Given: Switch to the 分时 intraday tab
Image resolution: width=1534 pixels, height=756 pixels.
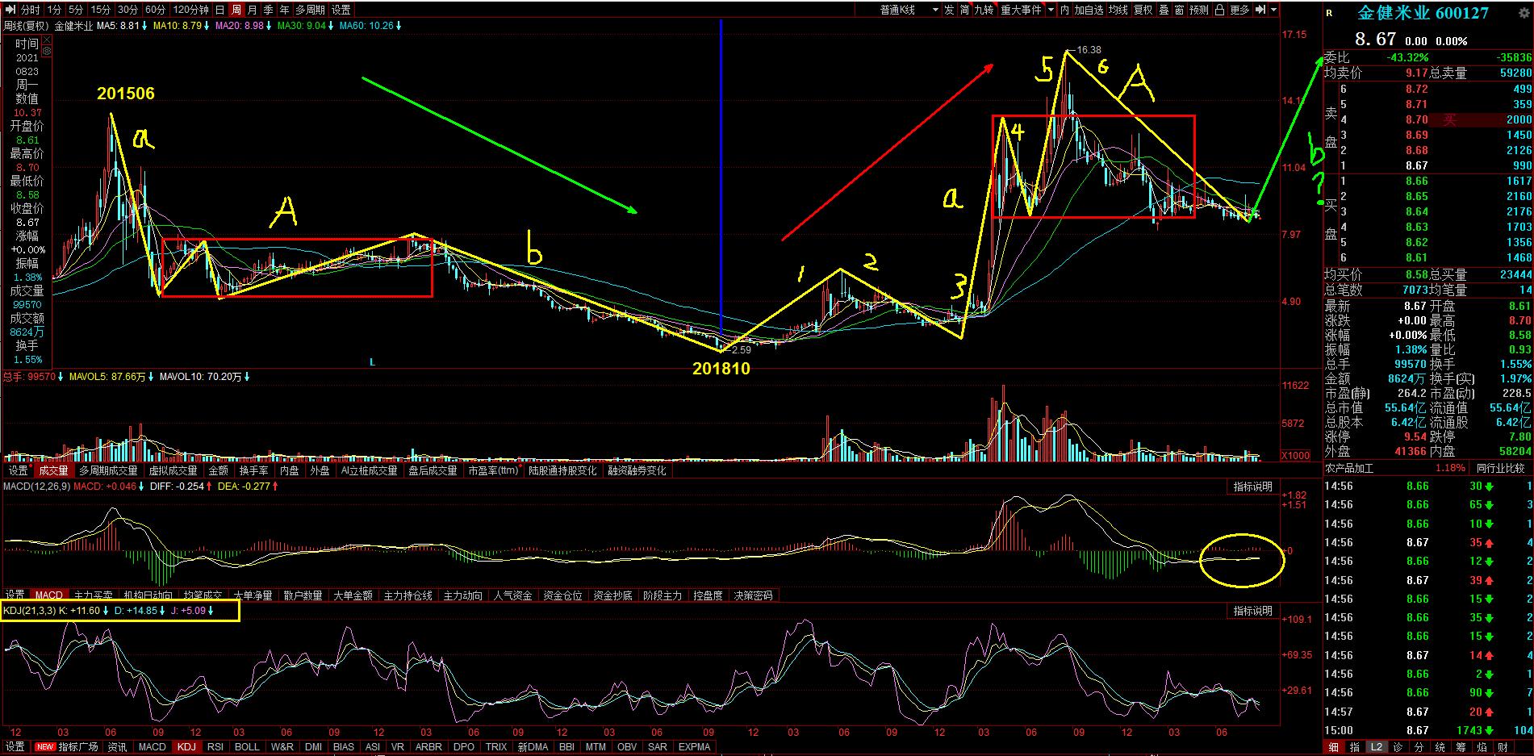Looking at the screenshot, I should click(x=30, y=10).
